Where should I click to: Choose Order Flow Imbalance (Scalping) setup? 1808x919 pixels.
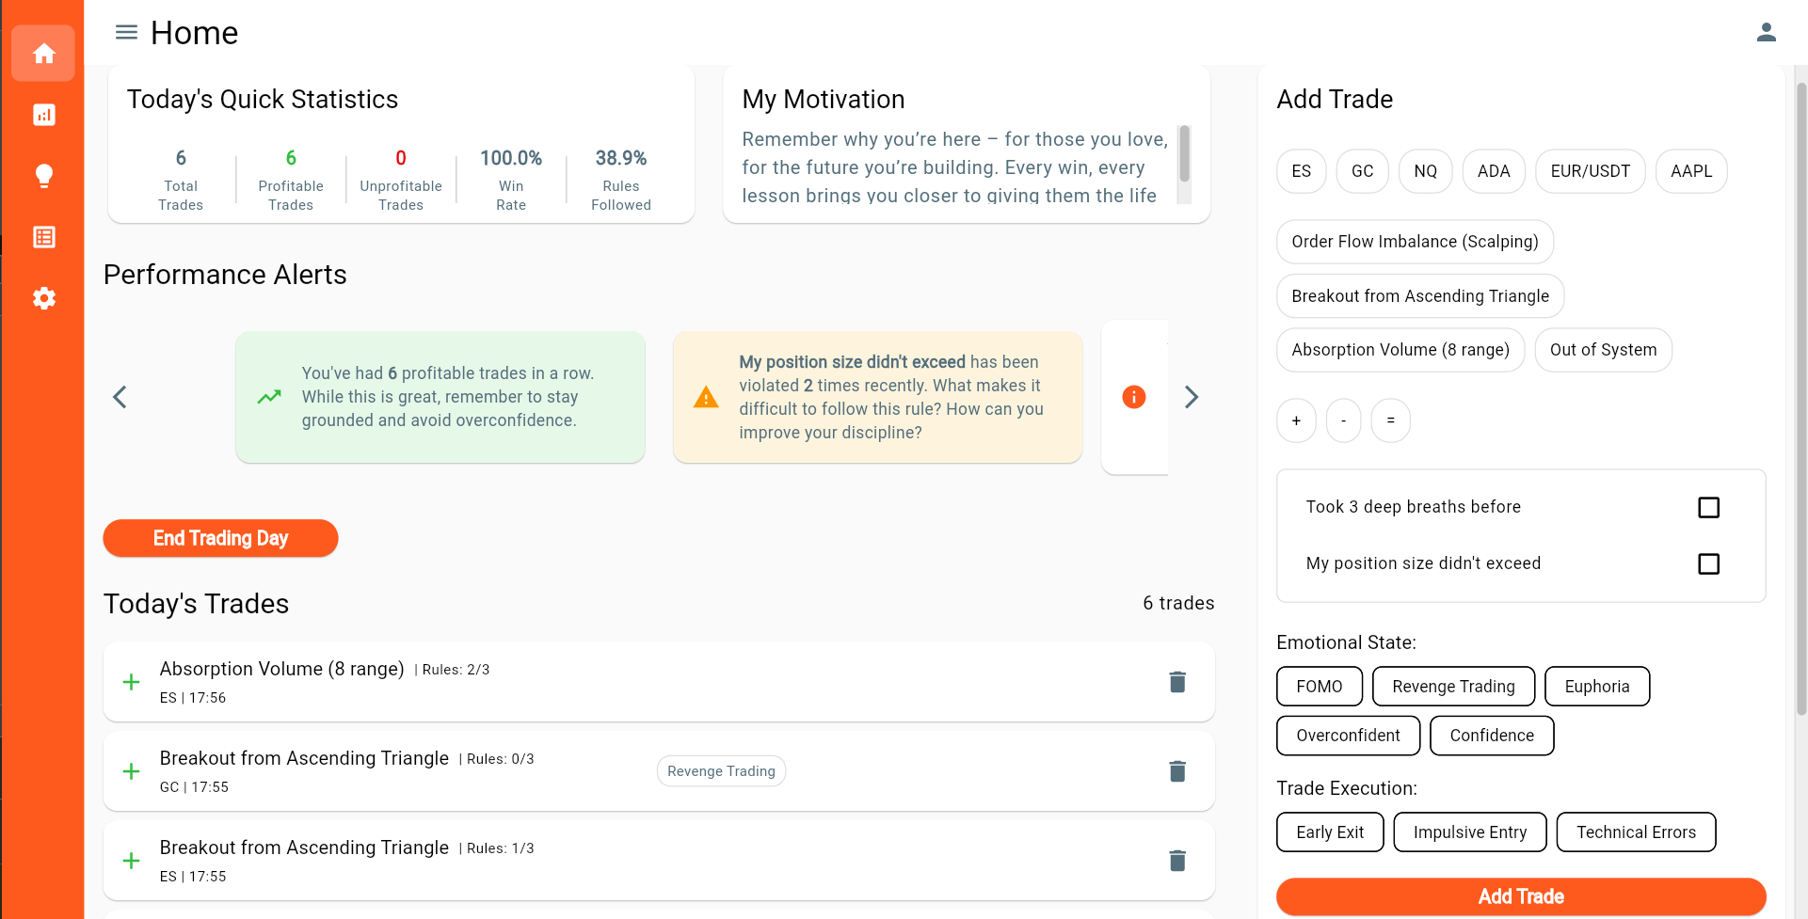point(1415,242)
